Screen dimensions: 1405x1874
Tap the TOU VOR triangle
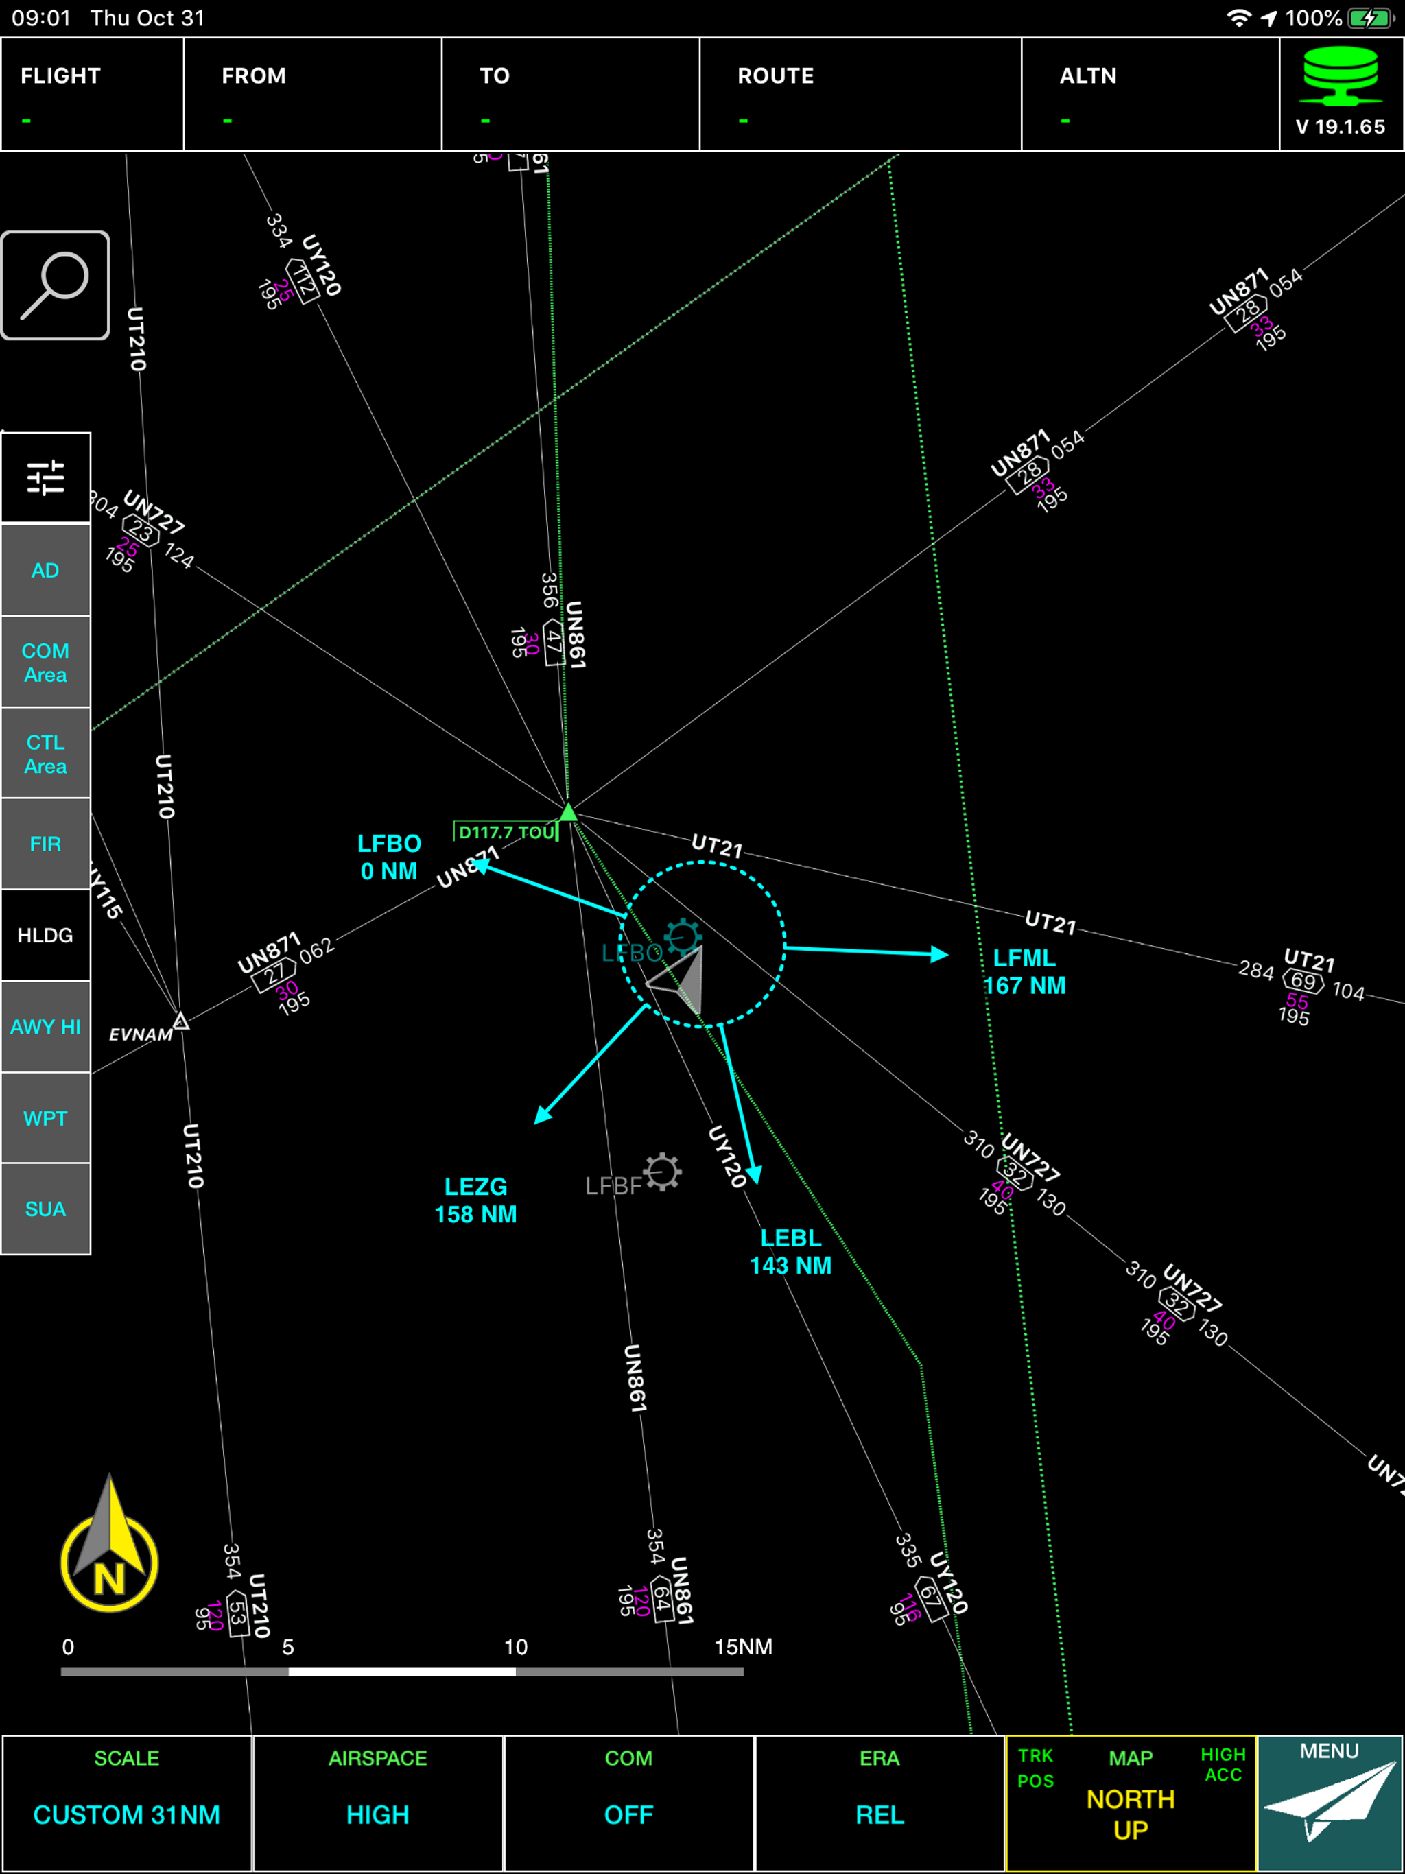568,812
